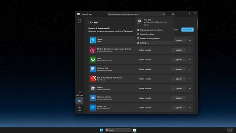Screen dimensions: 236x133
Task: Click Update available status for Xbox
Action: click(145, 59)
